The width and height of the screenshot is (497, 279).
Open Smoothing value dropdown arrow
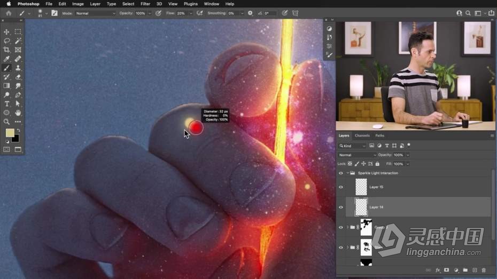pos(242,13)
